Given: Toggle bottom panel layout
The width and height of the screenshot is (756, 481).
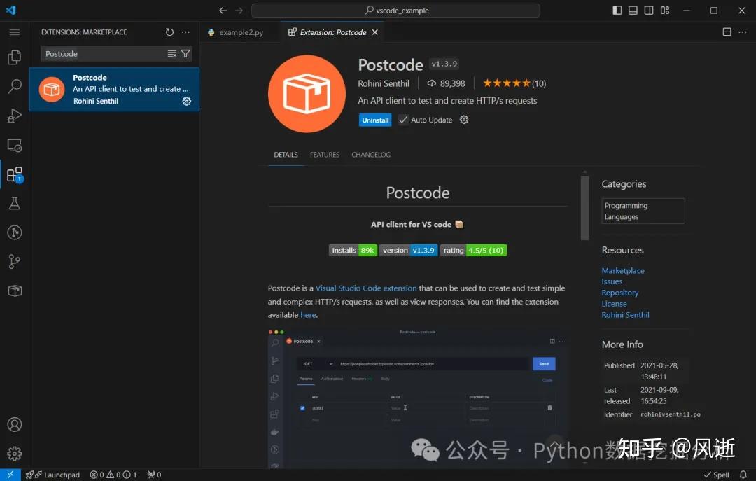Looking at the screenshot, I should [x=633, y=10].
